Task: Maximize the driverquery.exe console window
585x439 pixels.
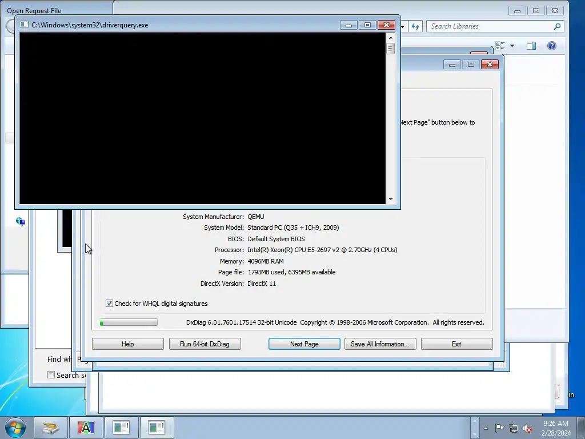Action: click(367, 25)
